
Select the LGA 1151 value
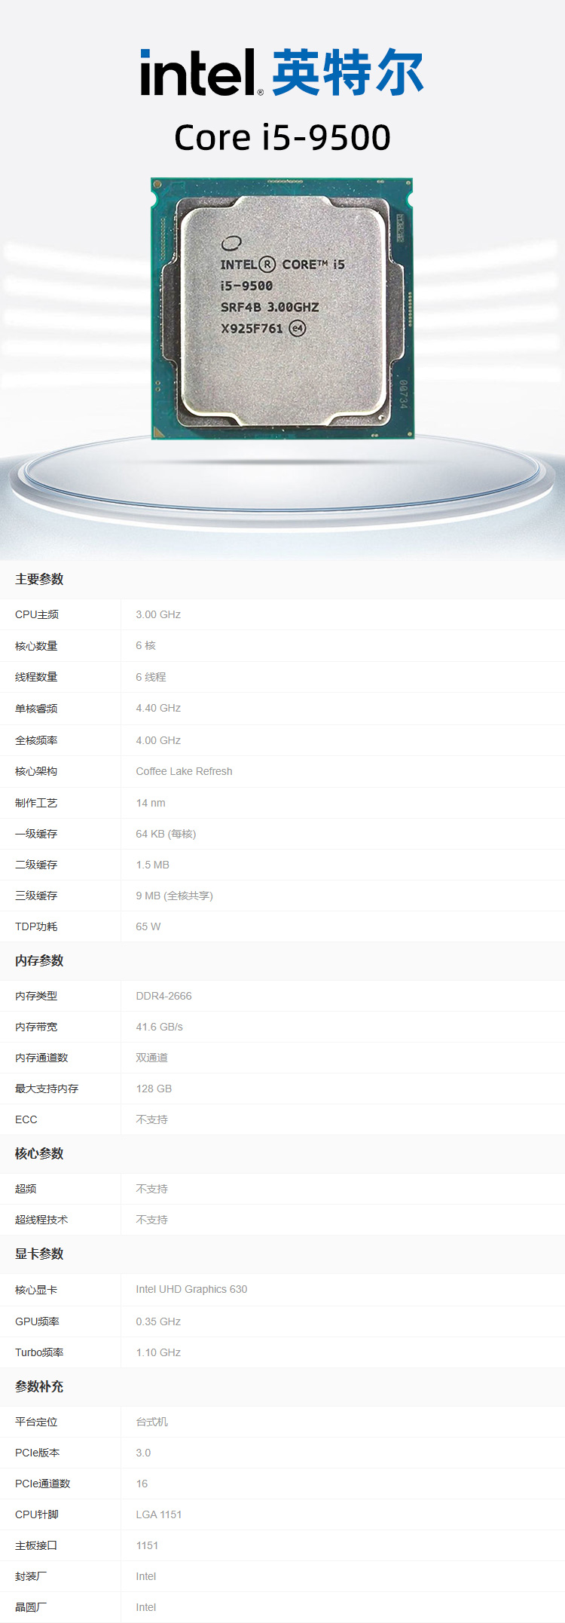click(x=159, y=1514)
